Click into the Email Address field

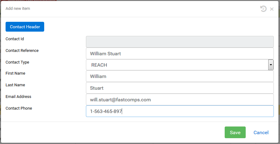tap(180, 100)
